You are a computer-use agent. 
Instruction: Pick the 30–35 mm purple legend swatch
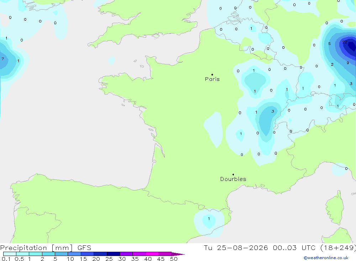[x=126, y=254]
